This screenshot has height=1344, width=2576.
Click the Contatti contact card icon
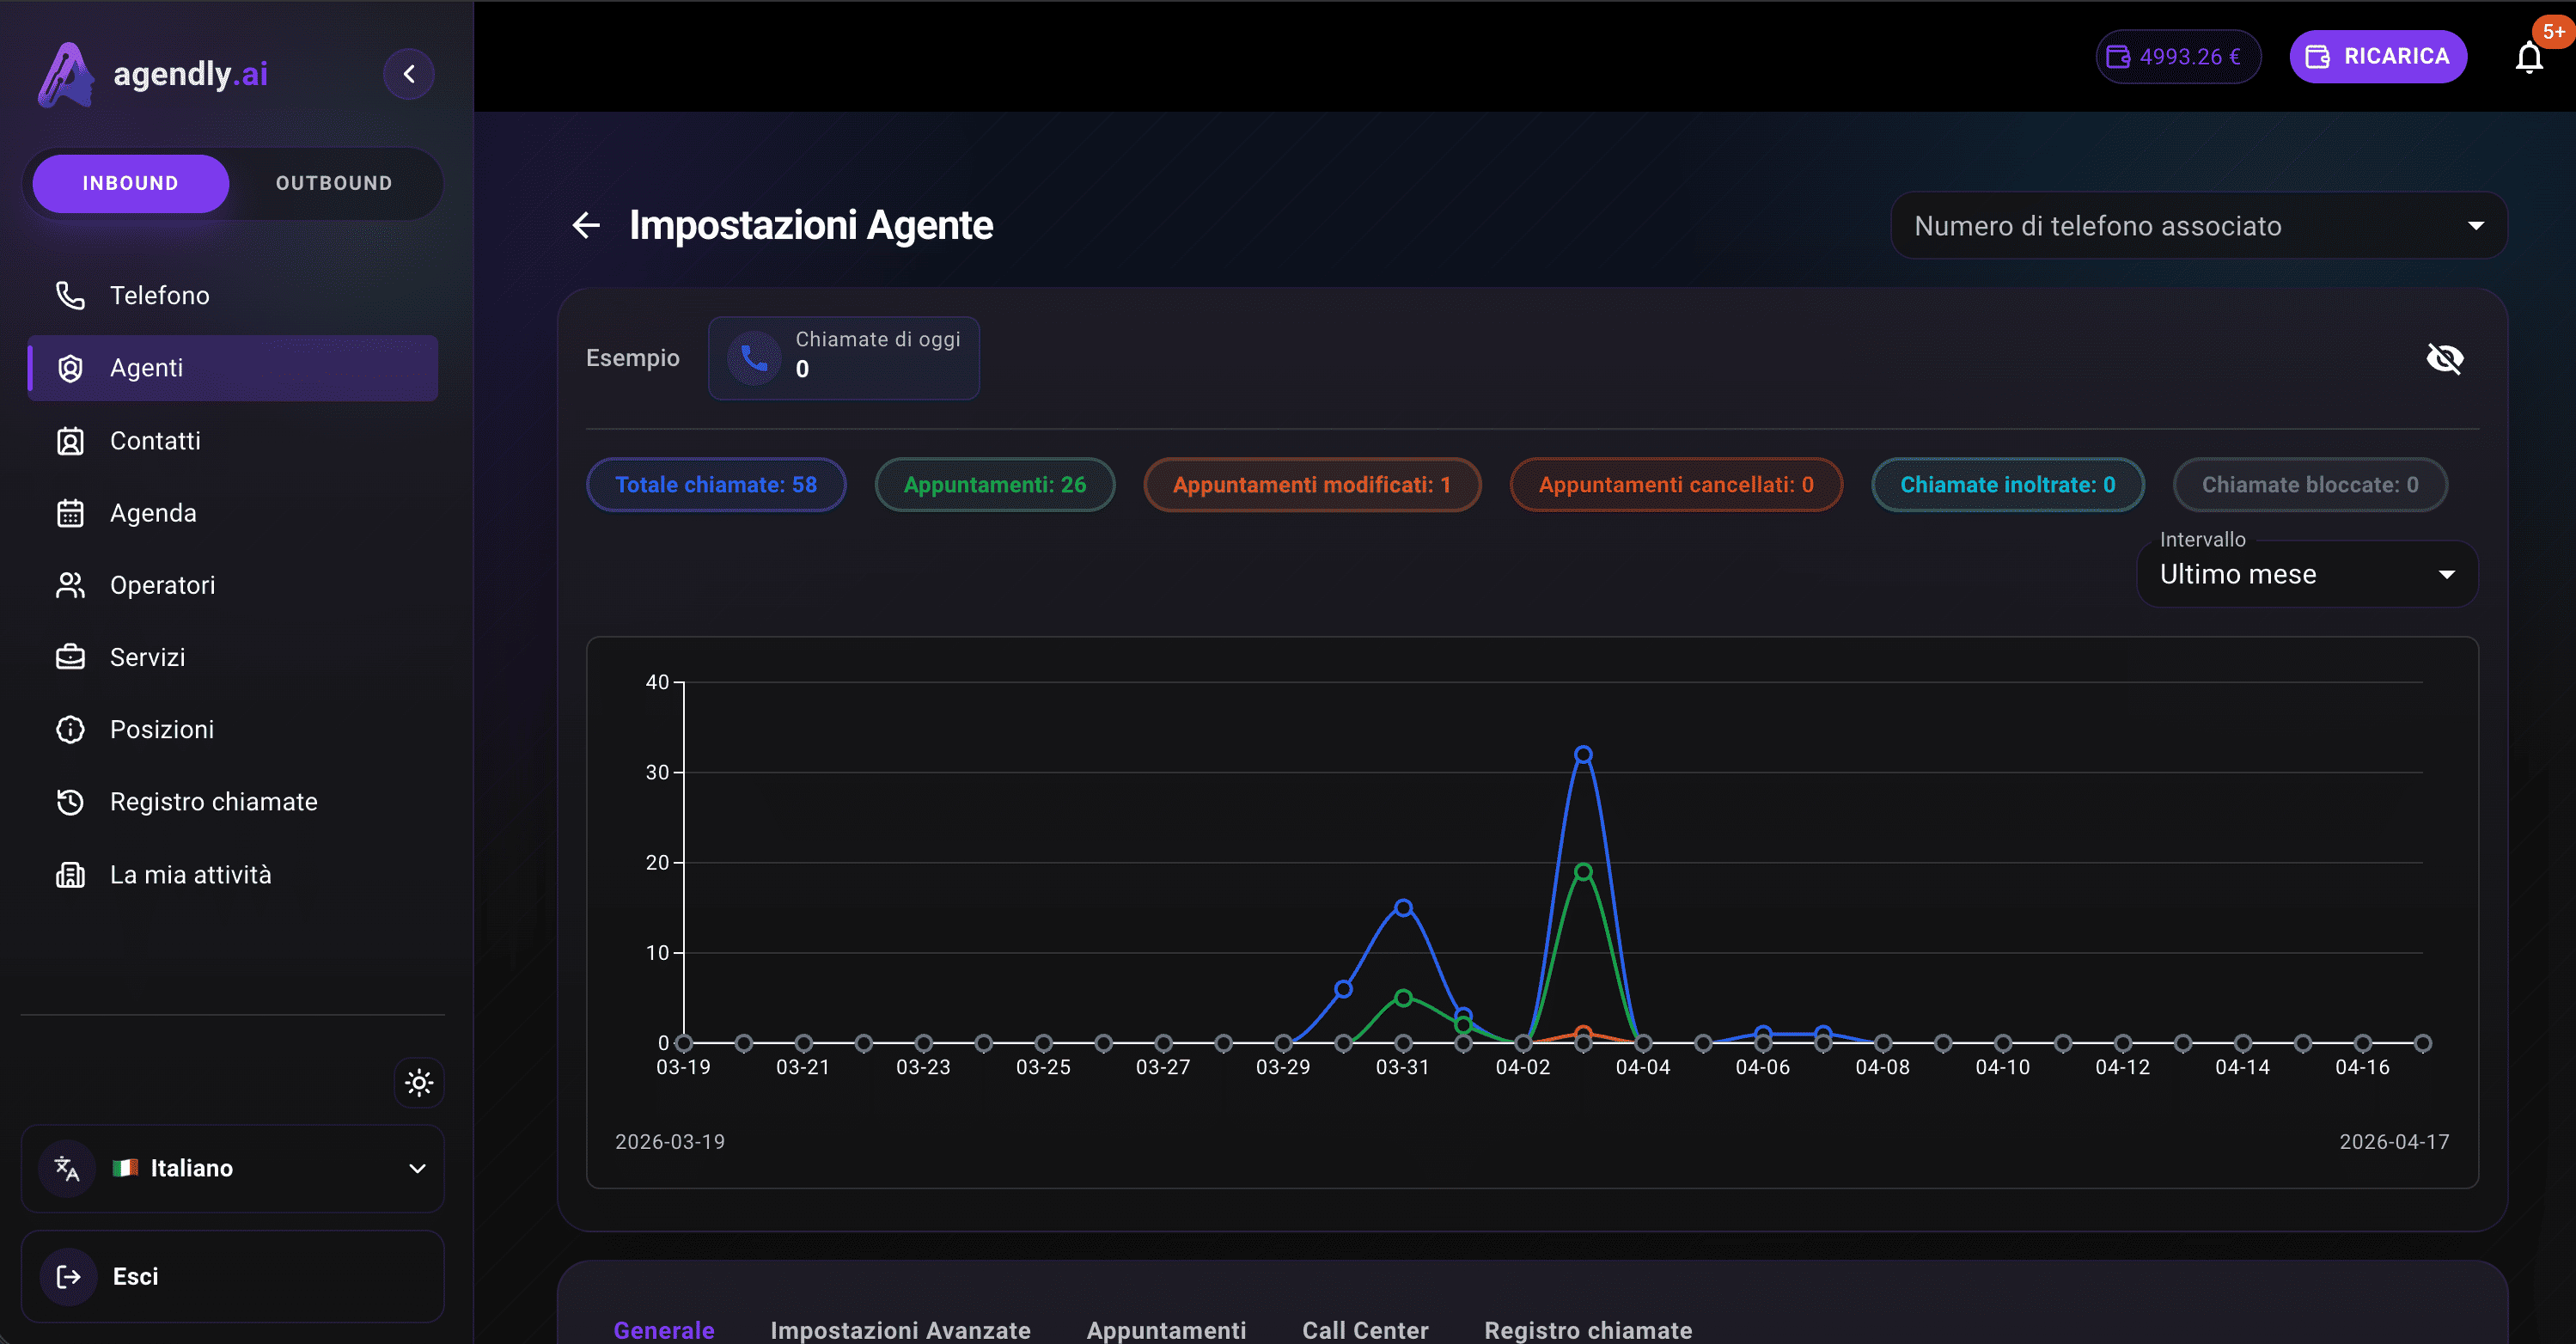point(70,441)
